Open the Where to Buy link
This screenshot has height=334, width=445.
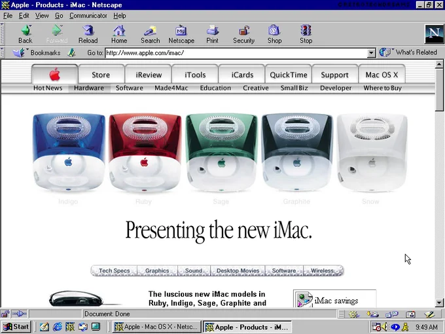click(383, 88)
